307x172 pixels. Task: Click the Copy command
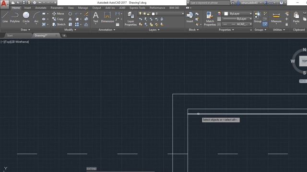pos(58,19)
